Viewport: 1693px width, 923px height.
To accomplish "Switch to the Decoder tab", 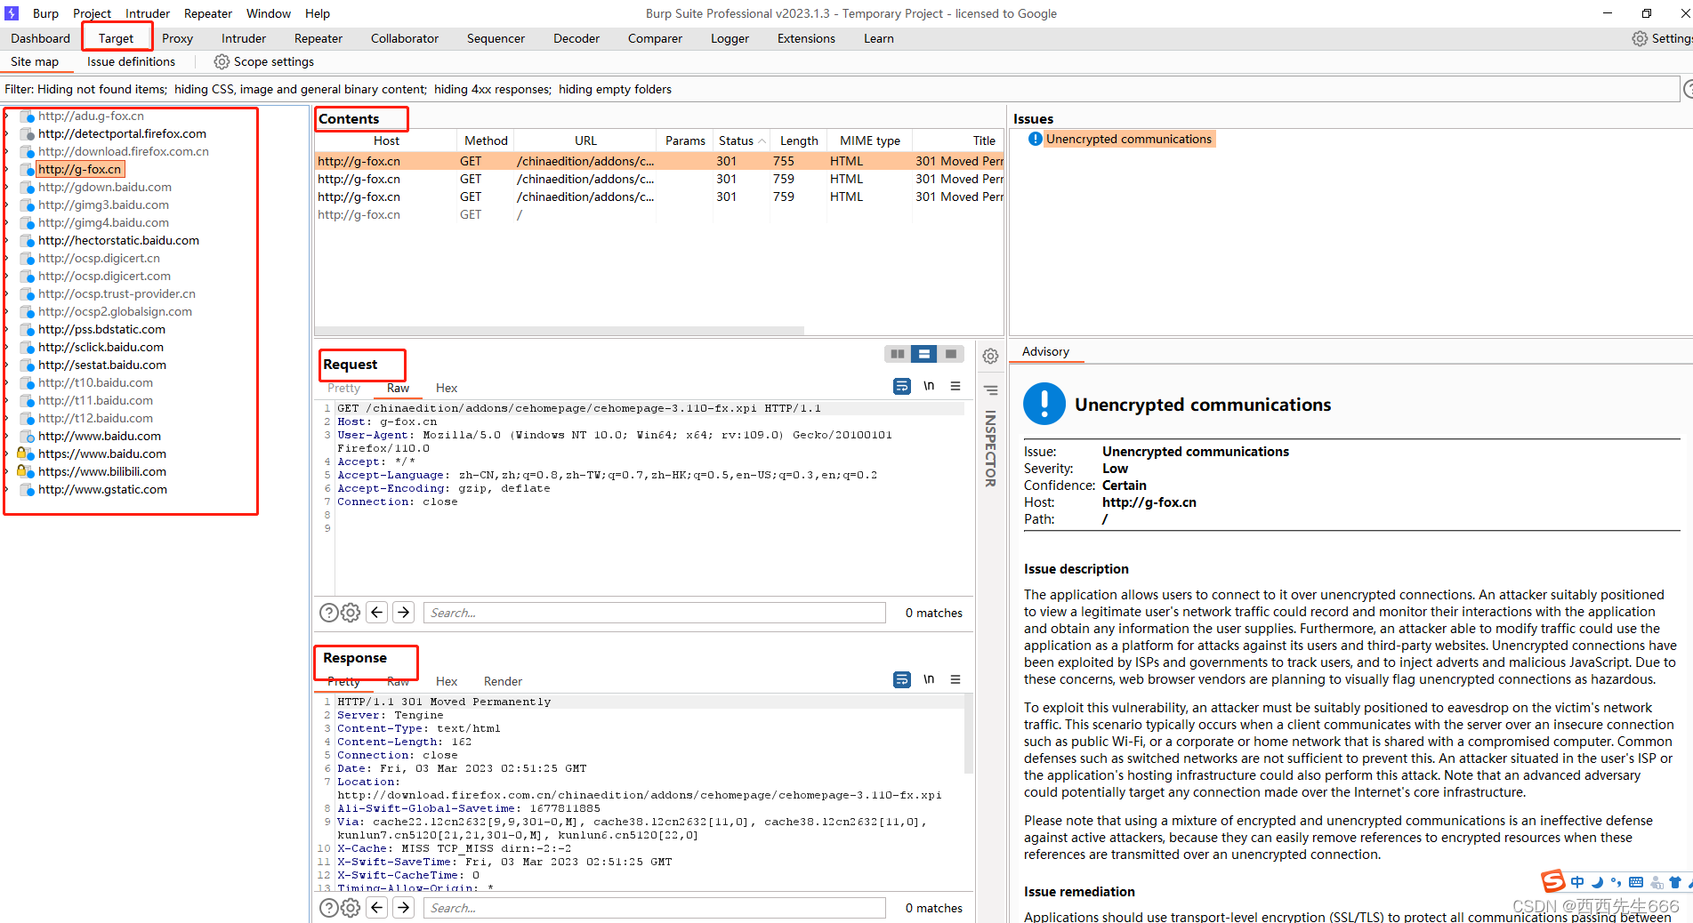I will (576, 38).
